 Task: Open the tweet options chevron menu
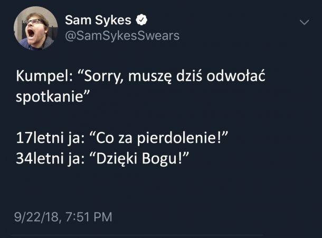[x=305, y=23]
